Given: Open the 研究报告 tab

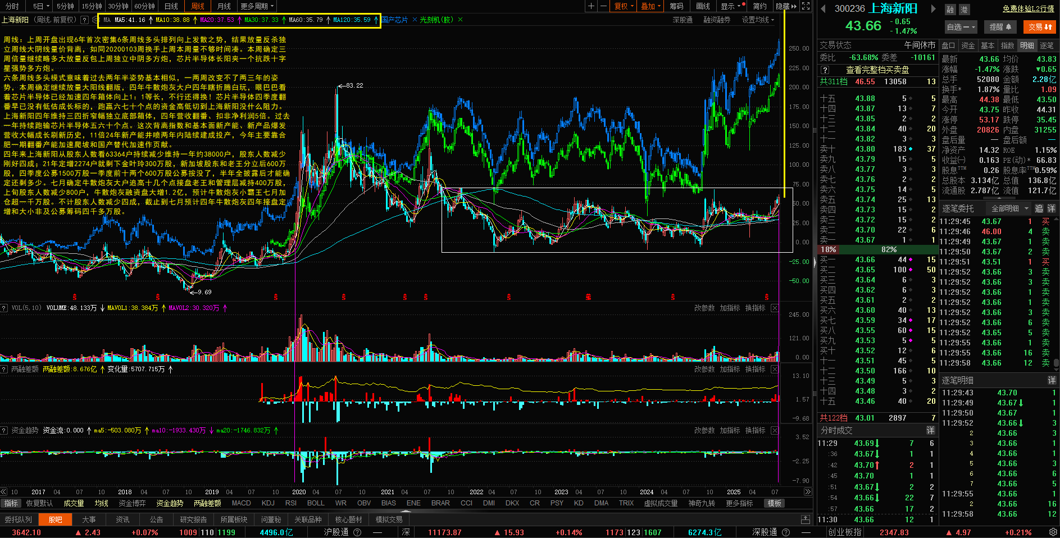Looking at the screenshot, I should point(193,519).
